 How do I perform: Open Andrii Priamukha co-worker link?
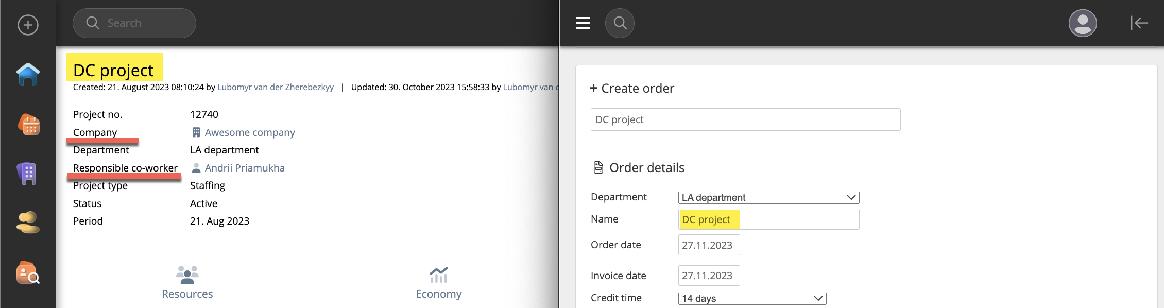(244, 168)
